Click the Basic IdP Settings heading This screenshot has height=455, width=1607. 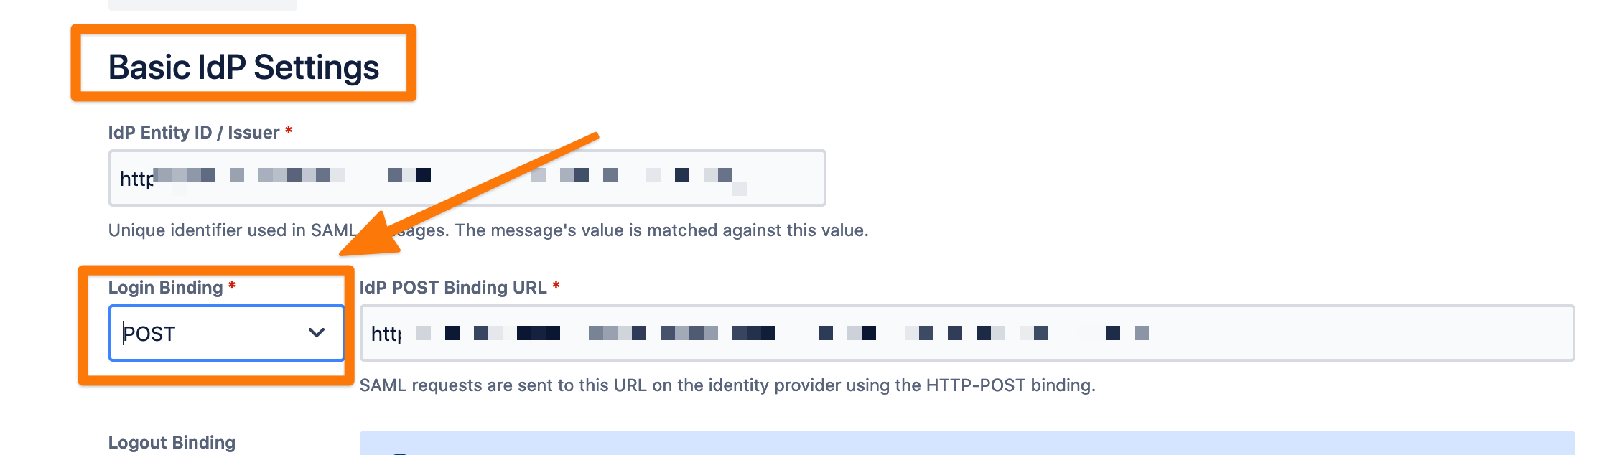pos(246,68)
